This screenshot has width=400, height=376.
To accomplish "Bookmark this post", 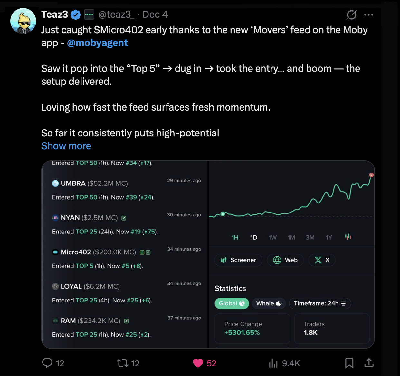I will (x=349, y=363).
